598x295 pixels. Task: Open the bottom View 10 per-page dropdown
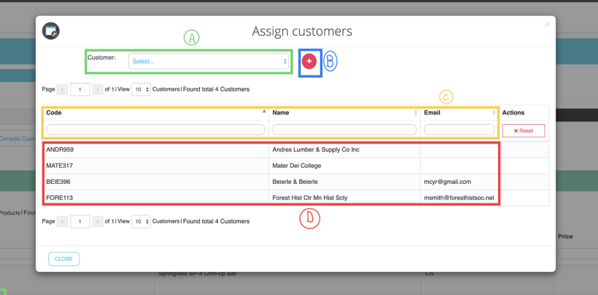click(141, 221)
